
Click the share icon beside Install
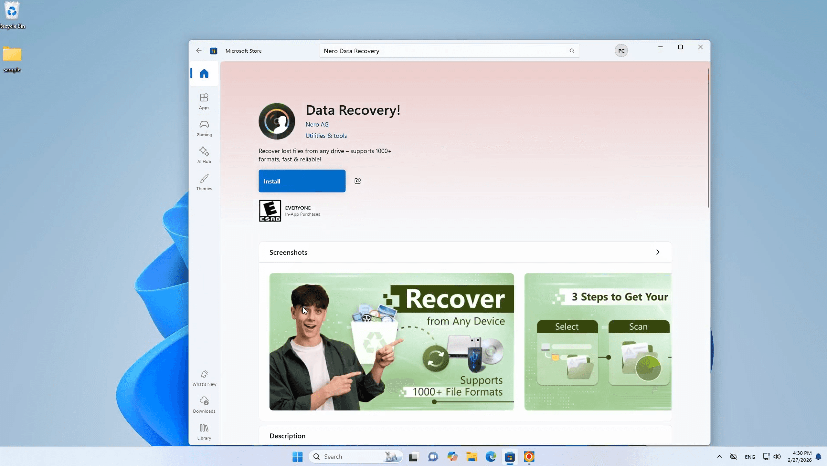coord(357,181)
